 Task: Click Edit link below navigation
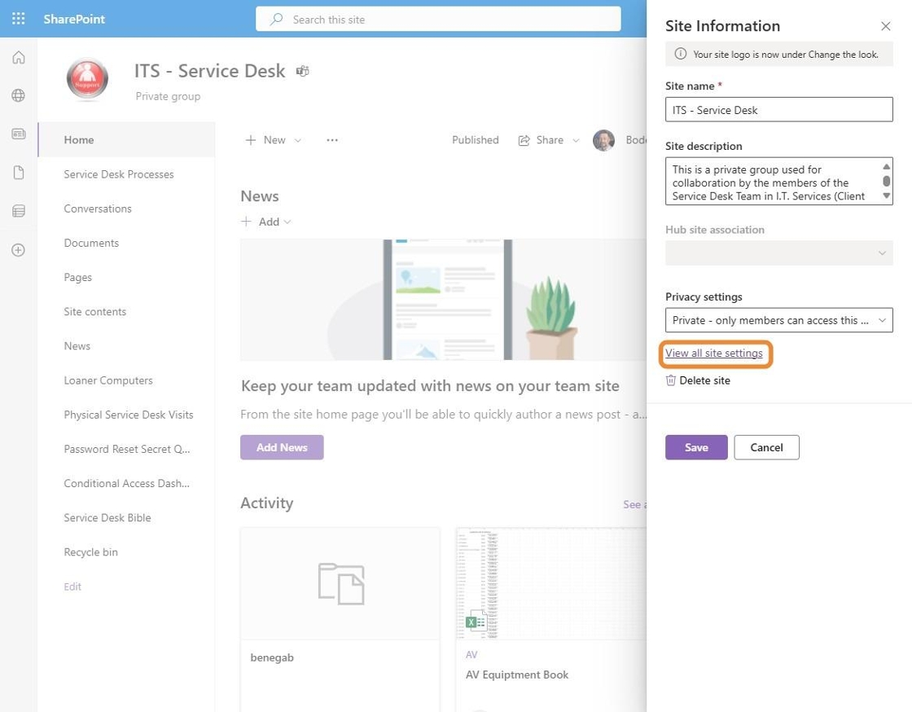[72, 587]
